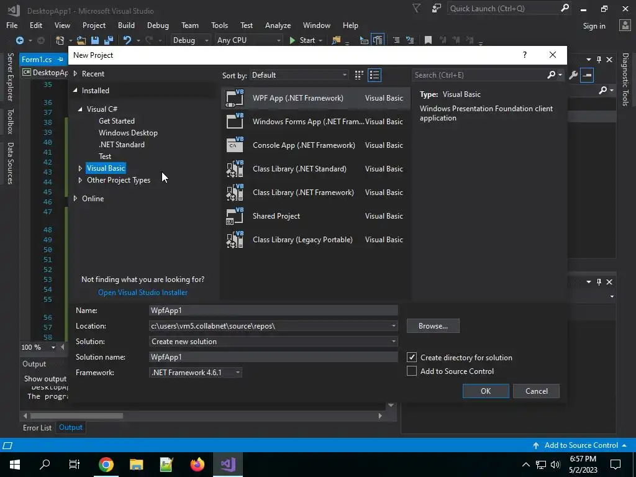
Task: Click the green Start debugging button
Action: click(302, 40)
